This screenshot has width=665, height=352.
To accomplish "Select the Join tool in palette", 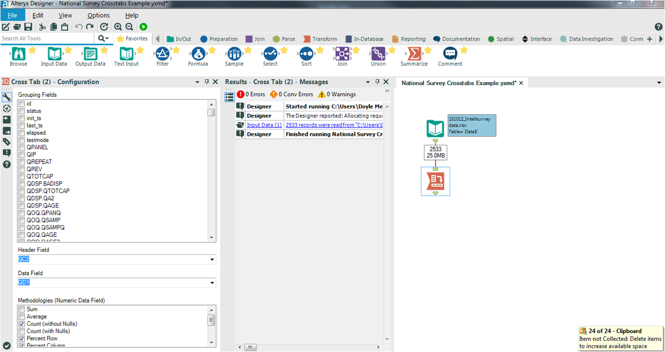I will pyautogui.click(x=342, y=57).
